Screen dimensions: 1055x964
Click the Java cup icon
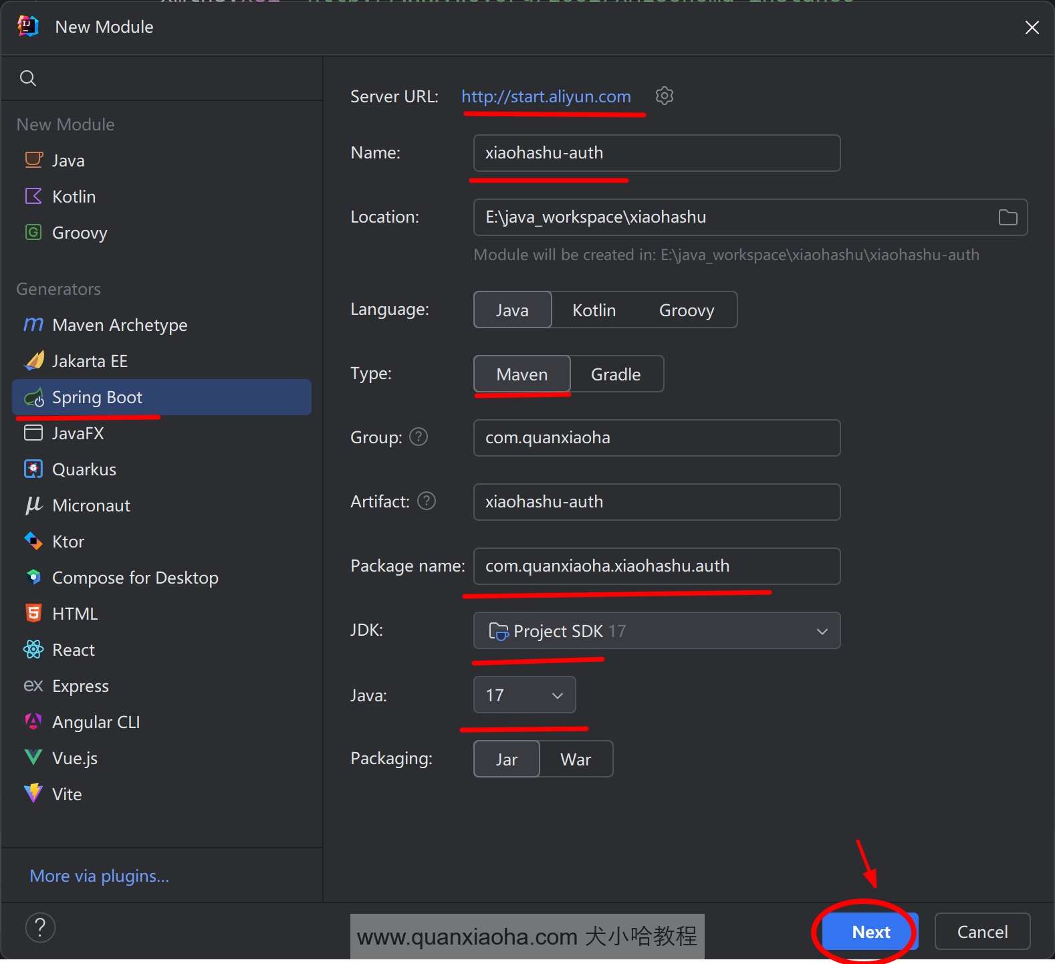[33, 160]
